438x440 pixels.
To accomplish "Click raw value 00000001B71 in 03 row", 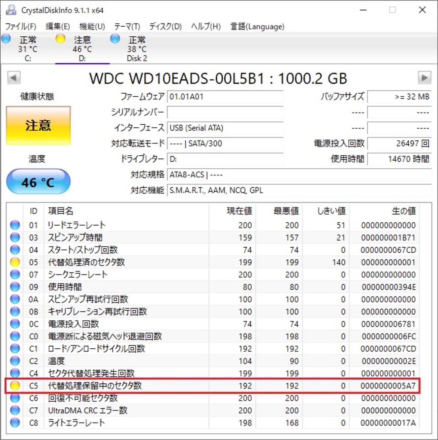I will pos(388,238).
